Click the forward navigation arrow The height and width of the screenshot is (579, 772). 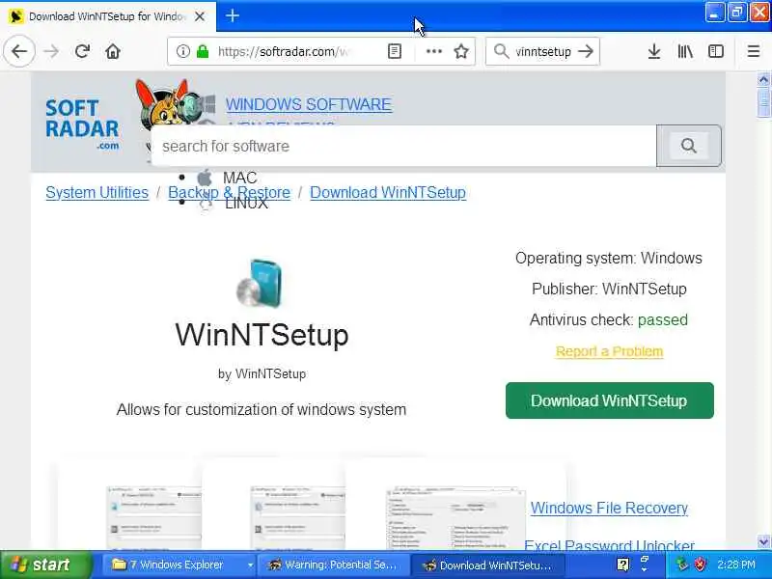[x=51, y=51]
